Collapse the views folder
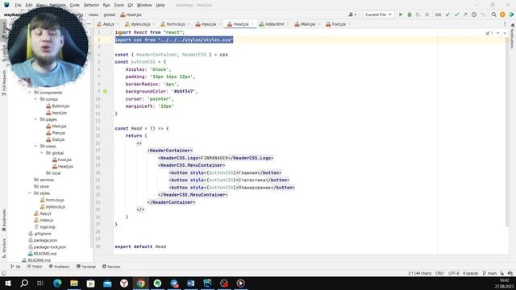 pyautogui.click(x=35, y=146)
